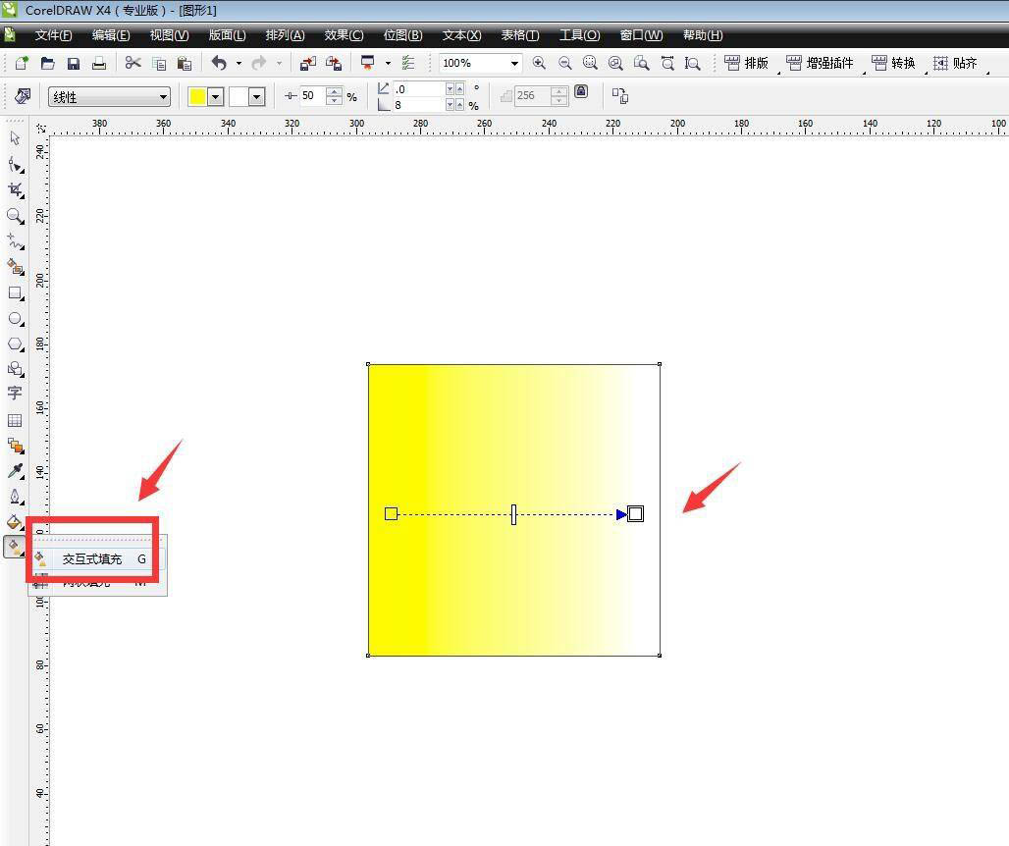Click the gradient midpoint slider on the square
The image size is (1009, 846).
point(513,514)
